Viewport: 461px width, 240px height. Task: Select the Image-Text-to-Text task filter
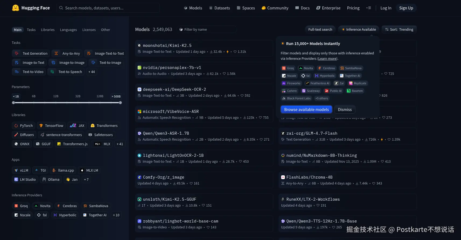105,53
